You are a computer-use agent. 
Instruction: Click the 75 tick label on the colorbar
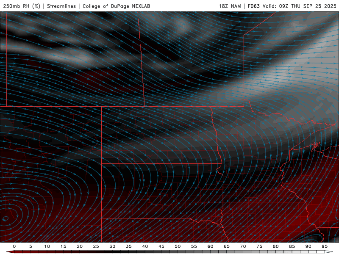point(259,246)
